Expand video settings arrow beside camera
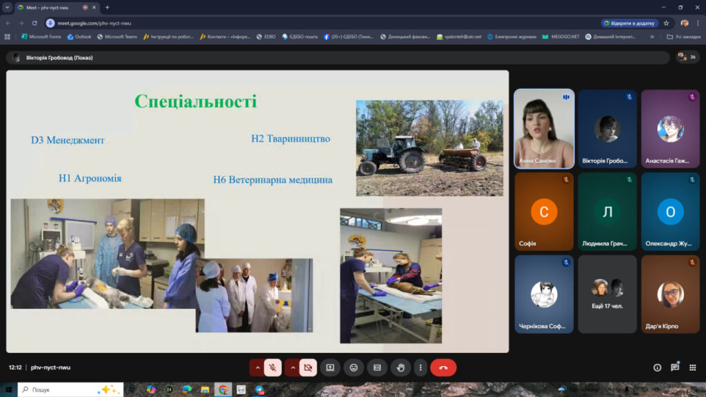The image size is (706, 397). click(292, 368)
